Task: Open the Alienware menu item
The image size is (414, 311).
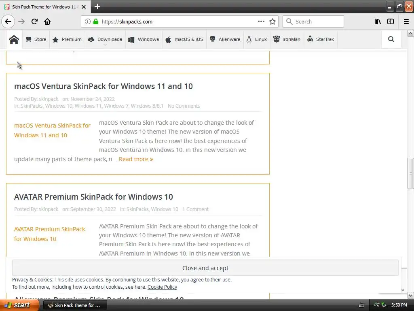Action: 225,39
